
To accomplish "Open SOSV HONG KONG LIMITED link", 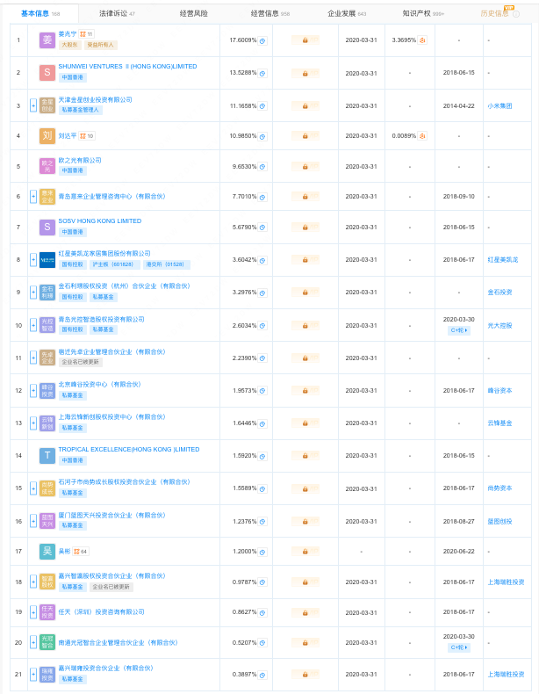I will 100,220.
